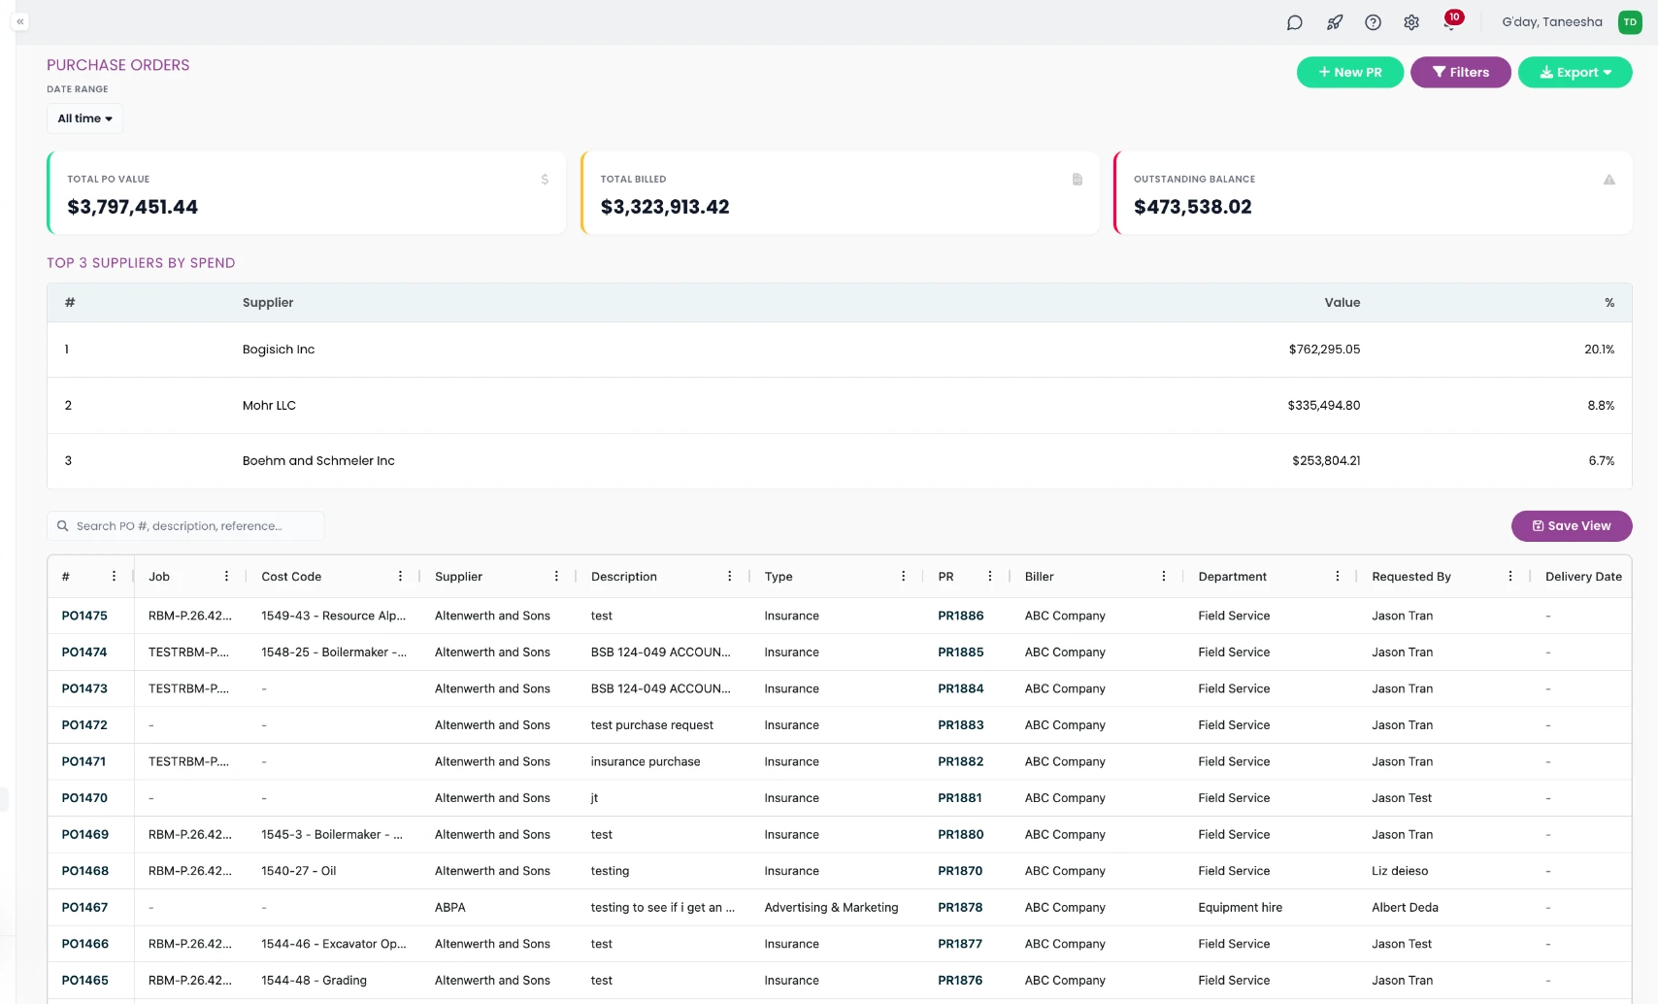Click the Advertising & Marketing type cell
This screenshot has width=1658, height=1004.
coord(831,908)
